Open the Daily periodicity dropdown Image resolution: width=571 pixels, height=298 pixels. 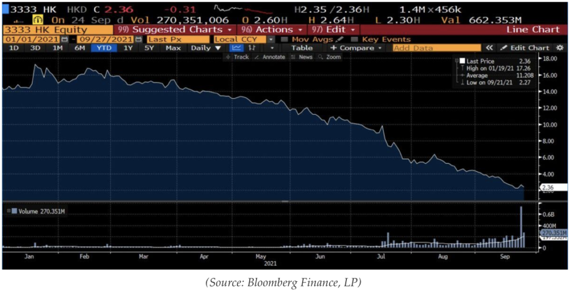206,48
